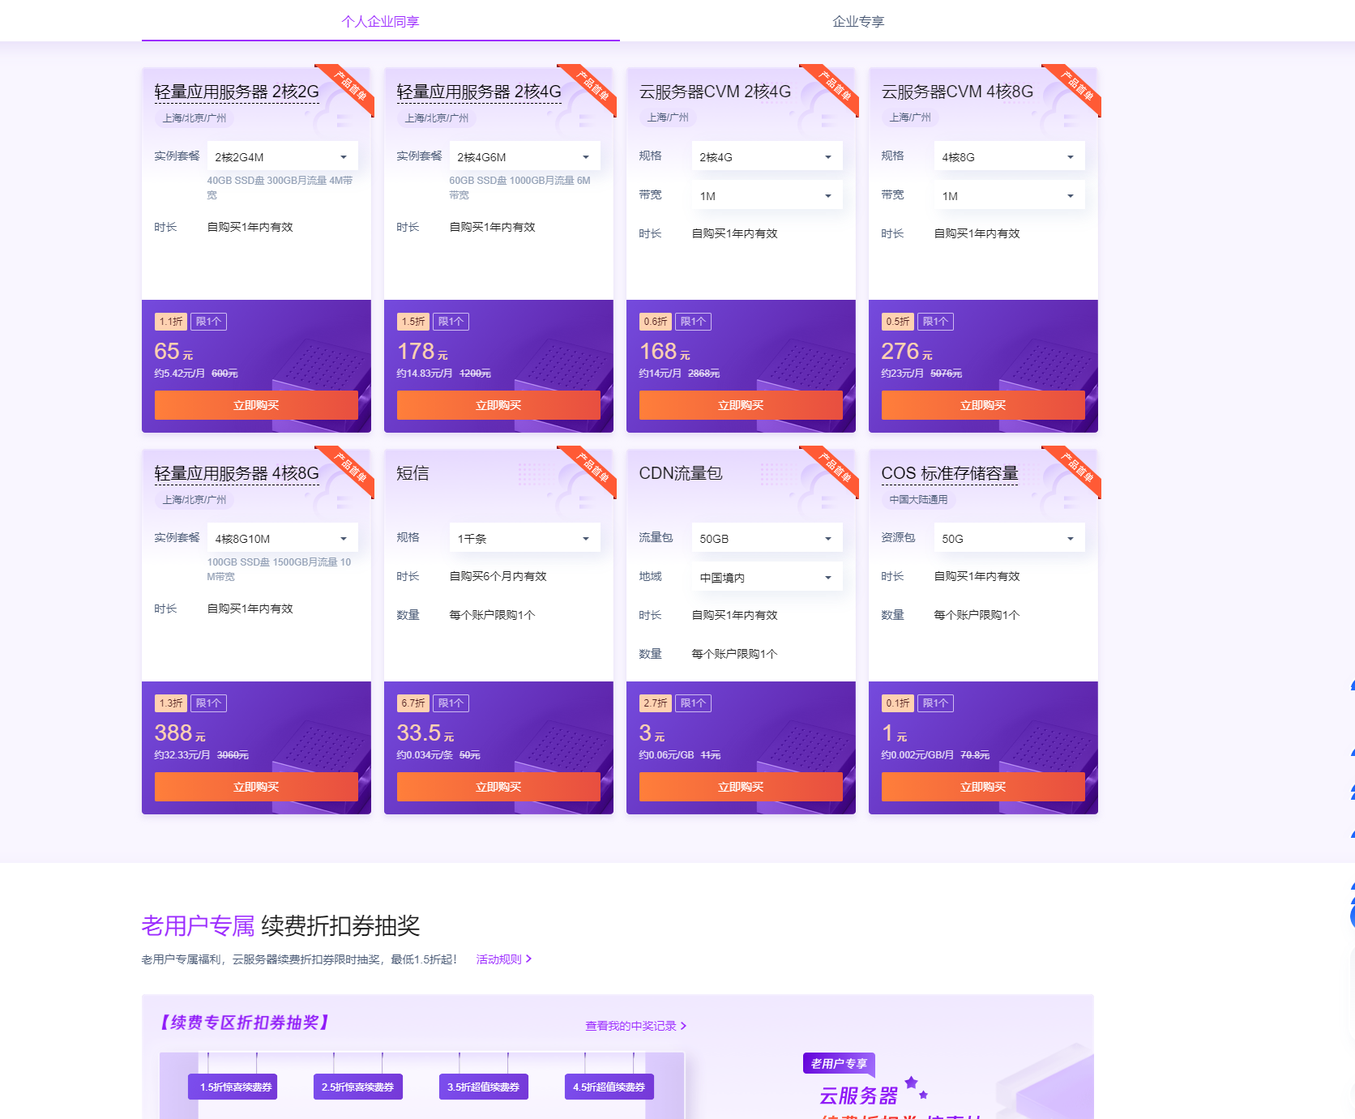Click 立即购买 for the 65元 lightweight server
The image size is (1355, 1119).
256,405
